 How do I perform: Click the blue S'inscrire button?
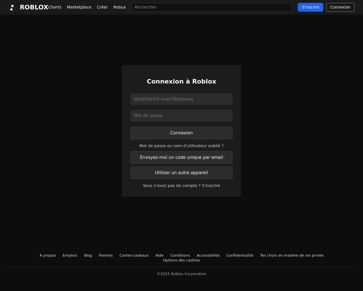(311, 7)
